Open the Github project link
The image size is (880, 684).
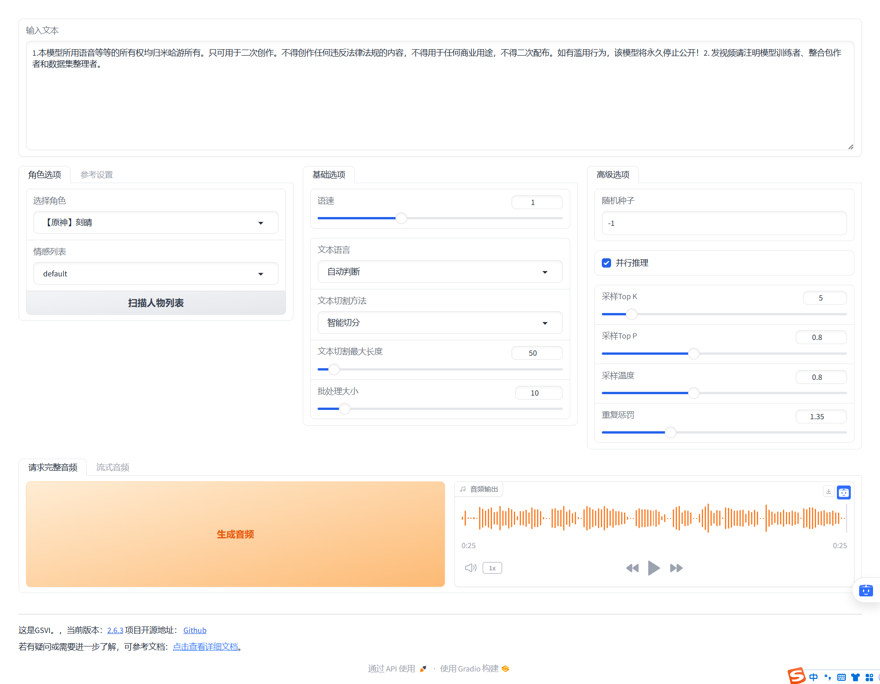coord(195,630)
